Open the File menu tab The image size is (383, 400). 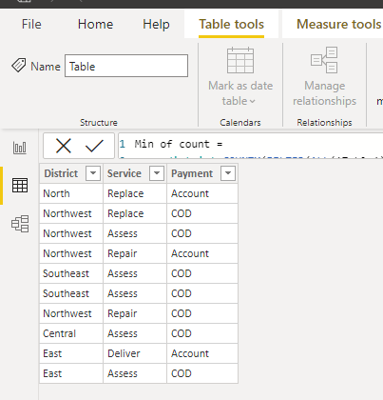pos(31,25)
